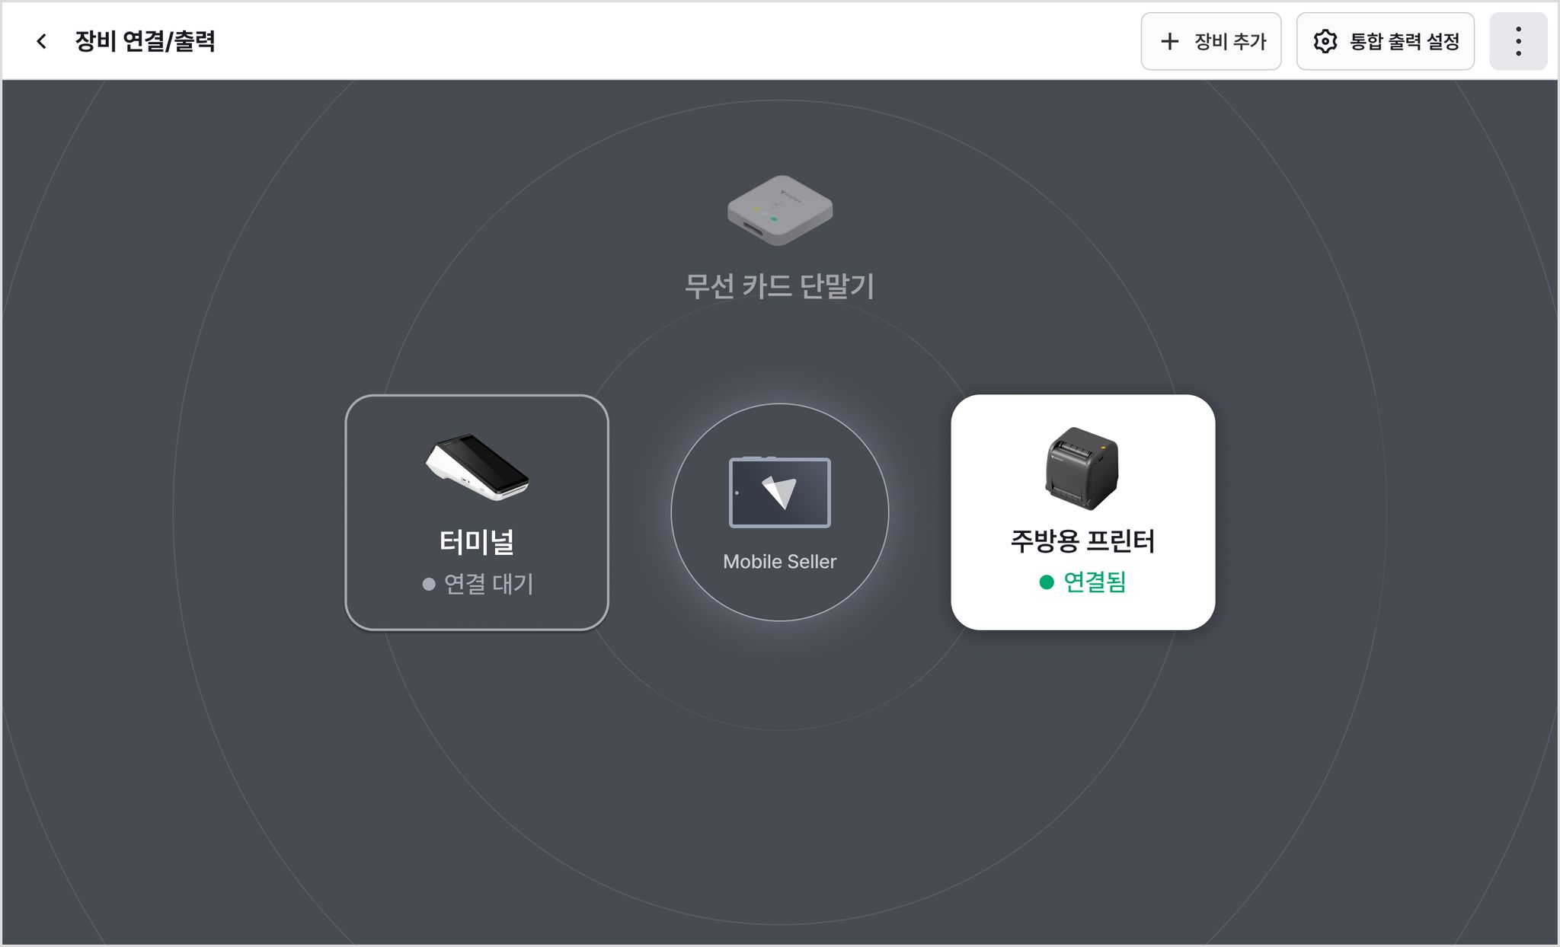This screenshot has width=1560, height=947.
Task: Open the three-dot more options menu
Action: coord(1518,41)
